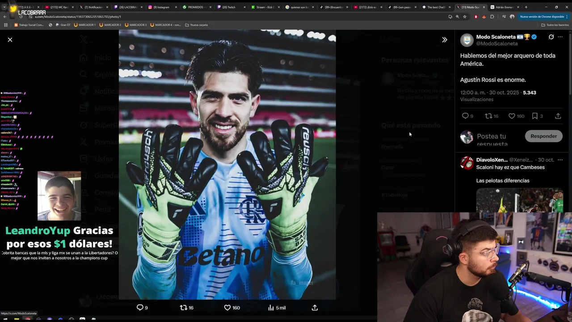This screenshot has height=322, width=572.
Task: Open Modo Scaloneta display name link
Action: coord(496,37)
